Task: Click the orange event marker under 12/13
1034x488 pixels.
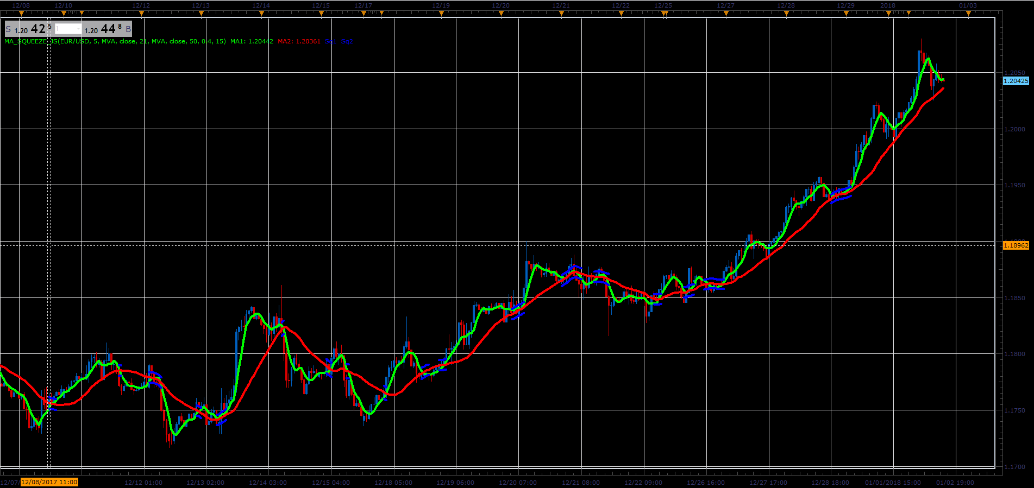Action: [202, 14]
